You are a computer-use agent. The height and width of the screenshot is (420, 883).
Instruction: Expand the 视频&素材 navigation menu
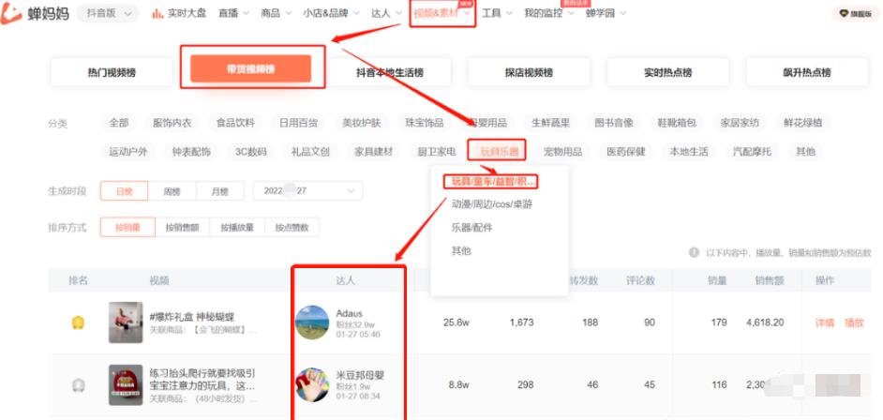[x=441, y=14]
